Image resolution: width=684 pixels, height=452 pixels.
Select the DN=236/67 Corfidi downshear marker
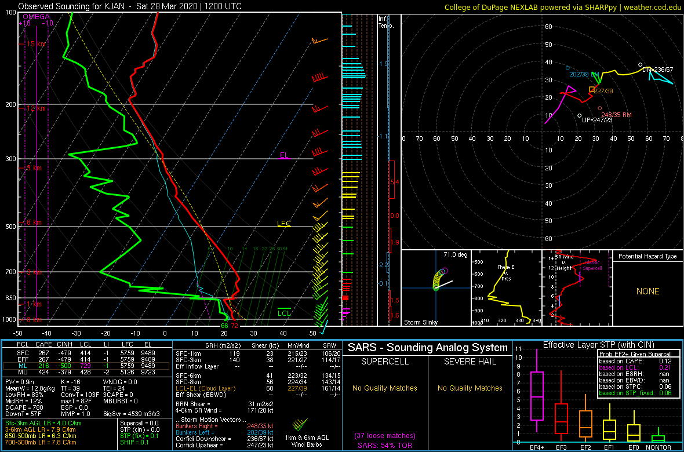pos(640,64)
